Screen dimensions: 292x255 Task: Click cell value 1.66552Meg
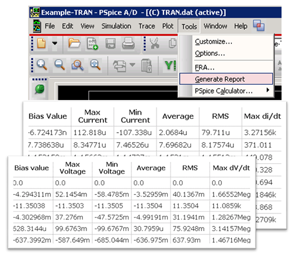tap(231, 194)
